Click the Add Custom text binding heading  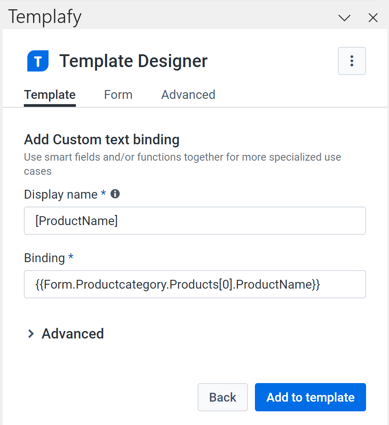pos(102,139)
